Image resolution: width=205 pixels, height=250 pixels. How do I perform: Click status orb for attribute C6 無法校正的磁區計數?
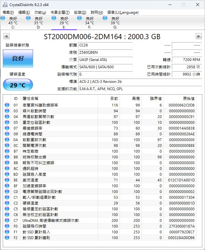point(7,215)
